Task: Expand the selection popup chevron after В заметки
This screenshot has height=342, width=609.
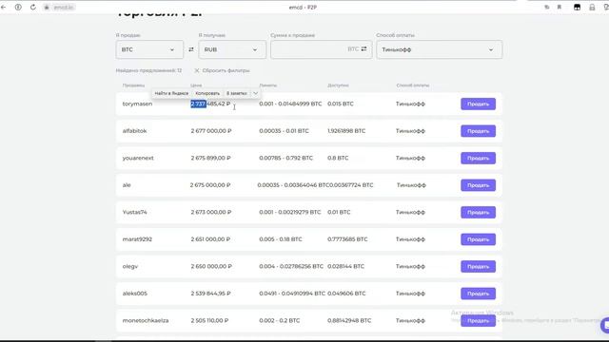Action: [256, 93]
